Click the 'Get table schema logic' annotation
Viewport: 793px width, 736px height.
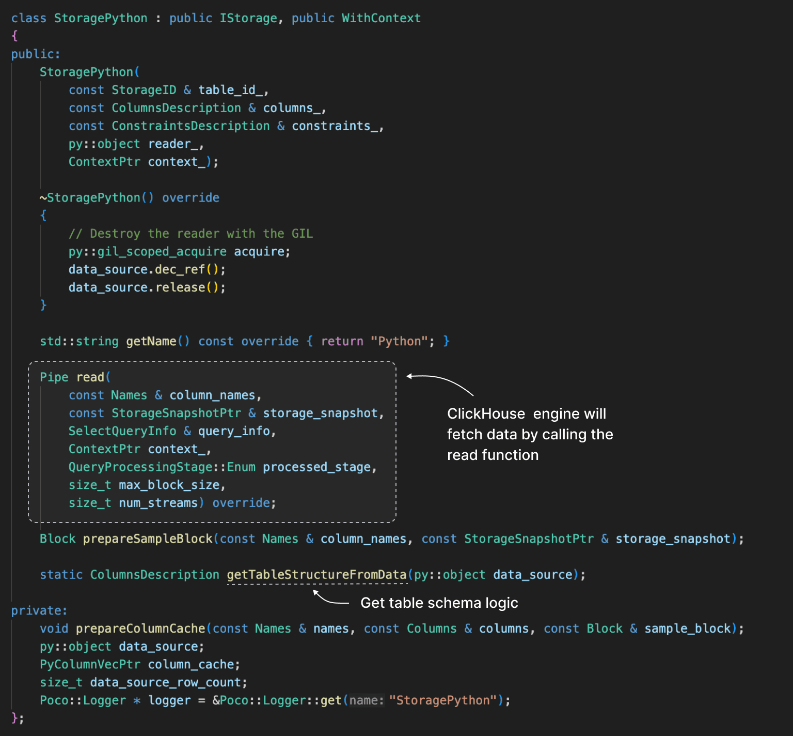click(x=439, y=603)
